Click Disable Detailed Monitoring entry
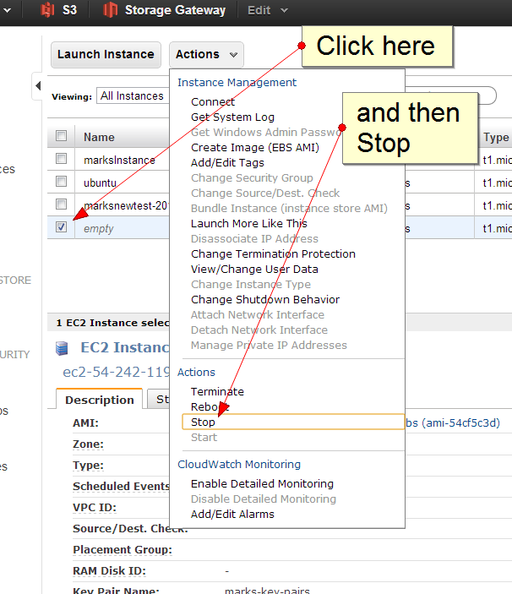The width and height of the screenshot is (512, 594). click(264, 499)
